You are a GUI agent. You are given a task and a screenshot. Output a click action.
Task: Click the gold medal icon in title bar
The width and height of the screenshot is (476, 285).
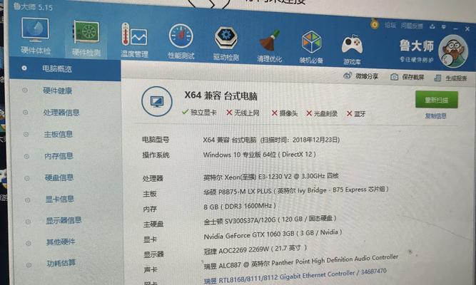(x=375, y=24)
